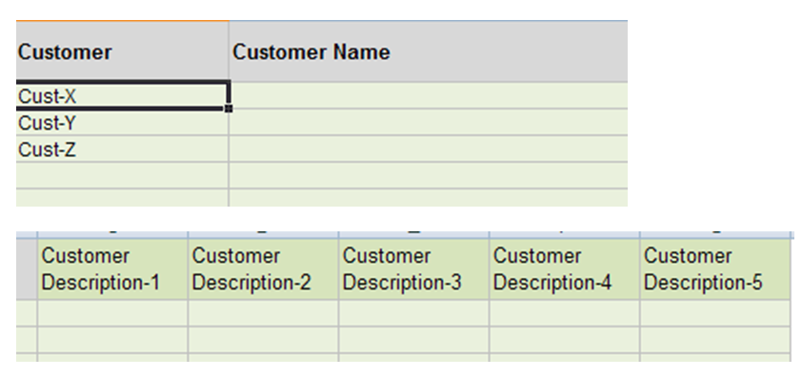The image size is (802, 377).
Task: Select first empty cell under Customer Description-5
Action: (715, 313)
